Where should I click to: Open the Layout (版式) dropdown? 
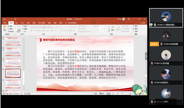(x=25, y=26)
